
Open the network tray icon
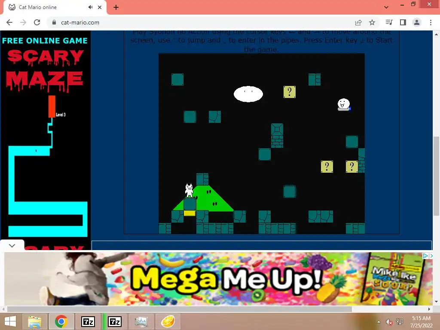pos(400,322)
